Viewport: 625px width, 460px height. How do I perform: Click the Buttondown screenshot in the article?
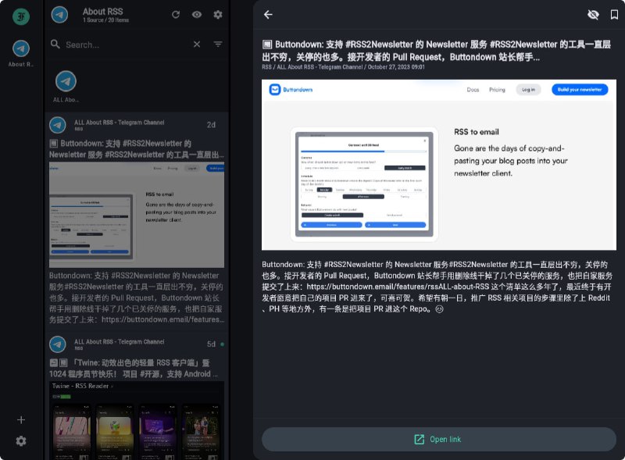pyautogui.click(x=437, y=164)
